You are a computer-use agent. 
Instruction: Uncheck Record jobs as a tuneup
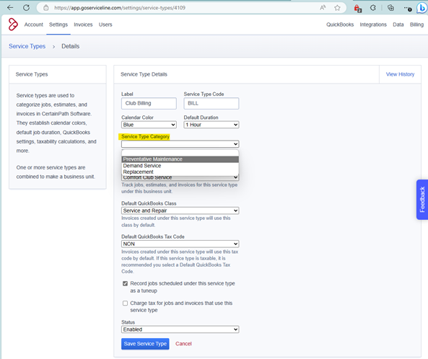(125, 283)
